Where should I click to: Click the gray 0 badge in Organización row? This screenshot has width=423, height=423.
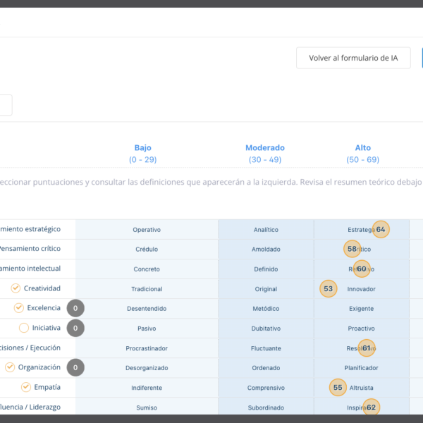click(75, 367)
